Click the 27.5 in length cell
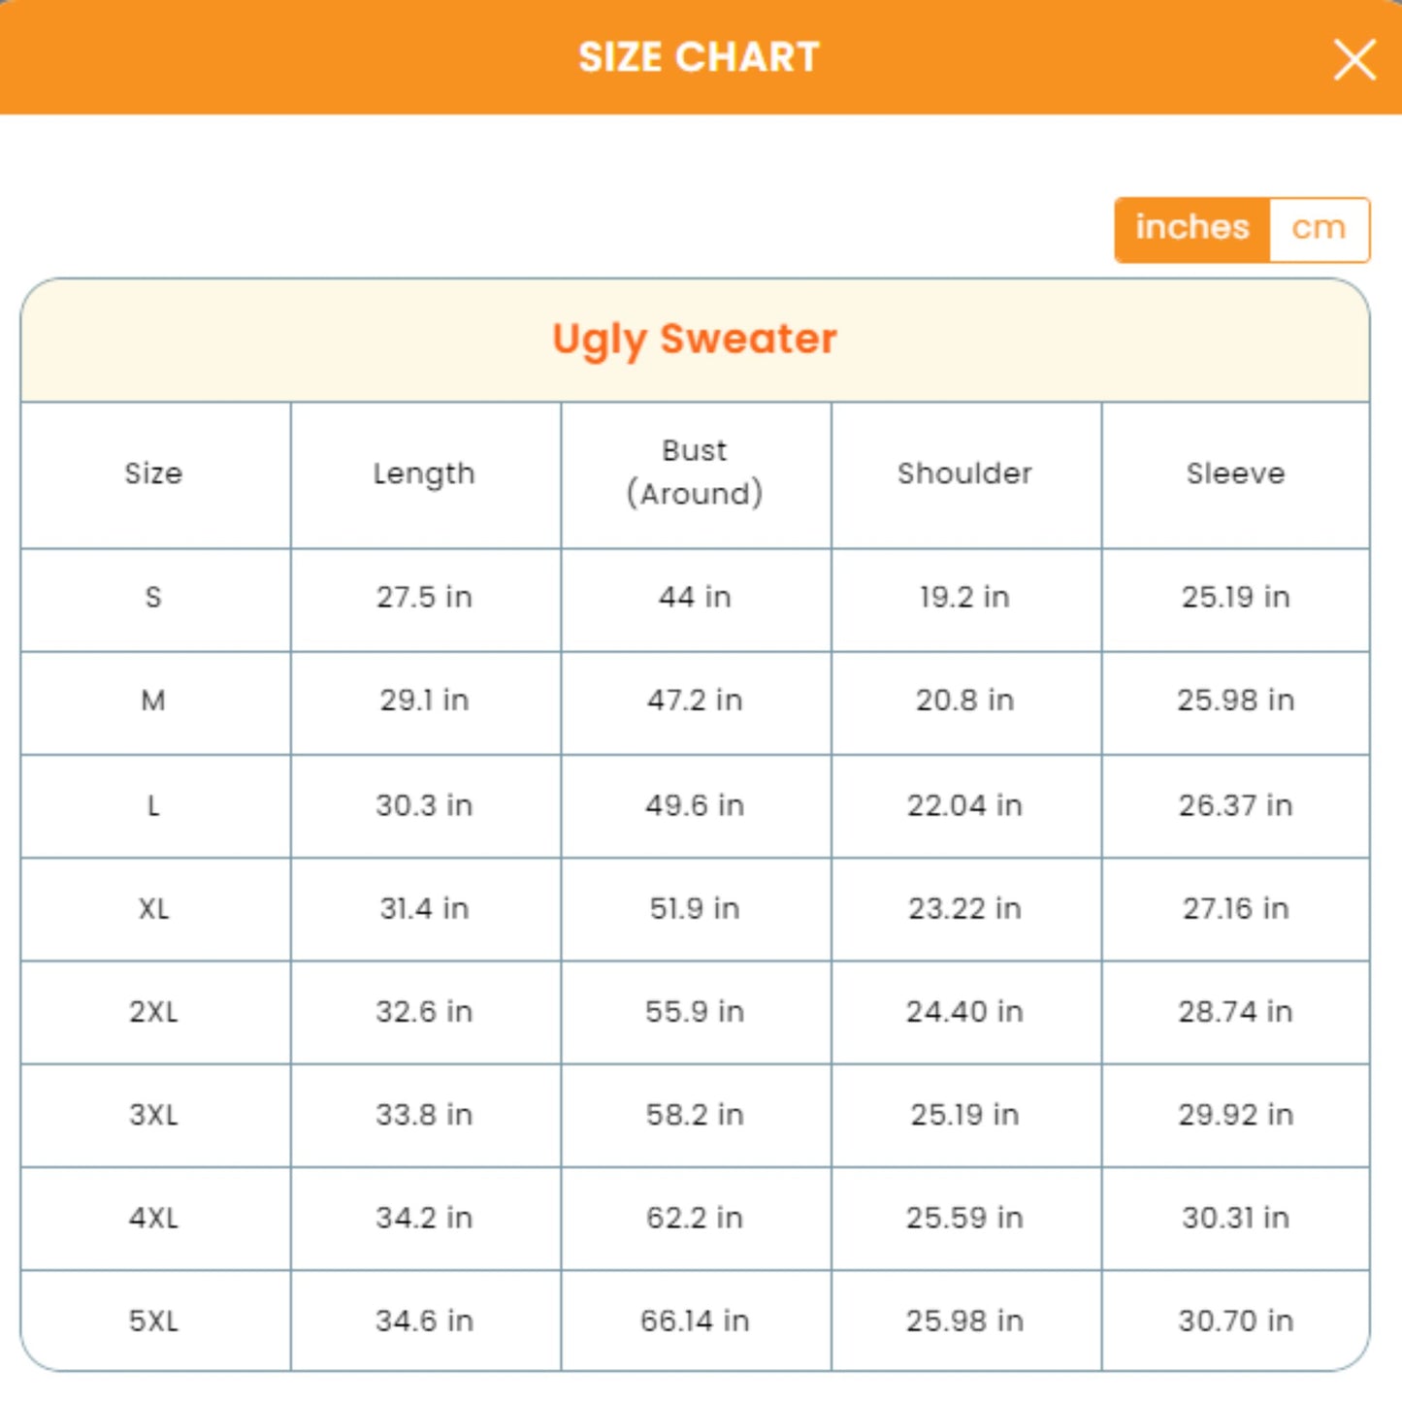This screenshot has width=1402, height=1402. click(x=424, y=598)
